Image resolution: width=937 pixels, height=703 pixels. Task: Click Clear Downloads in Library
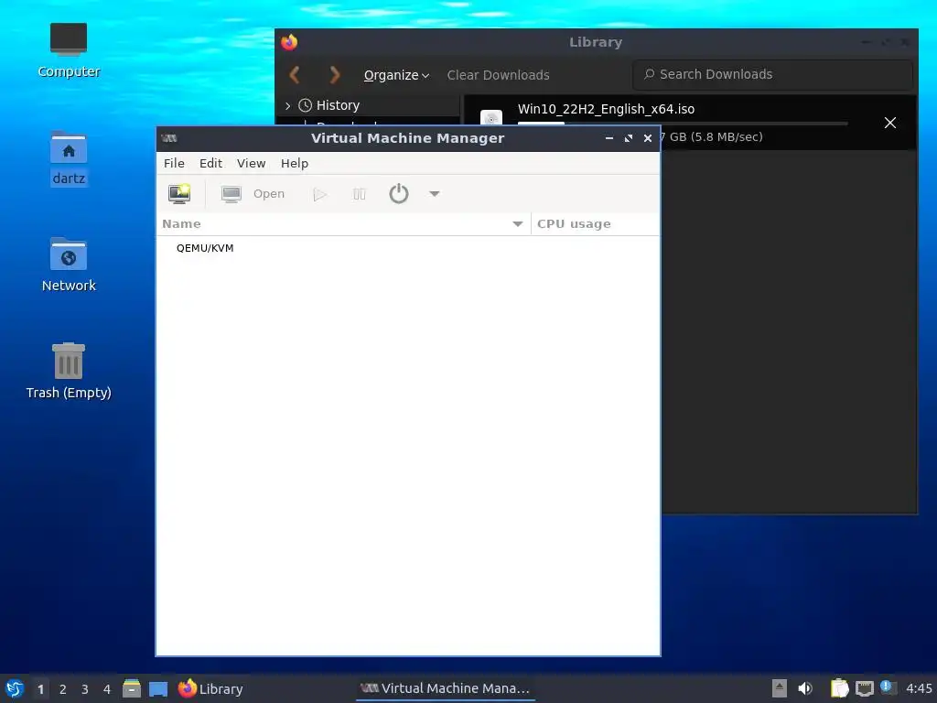tap(498, 75)
